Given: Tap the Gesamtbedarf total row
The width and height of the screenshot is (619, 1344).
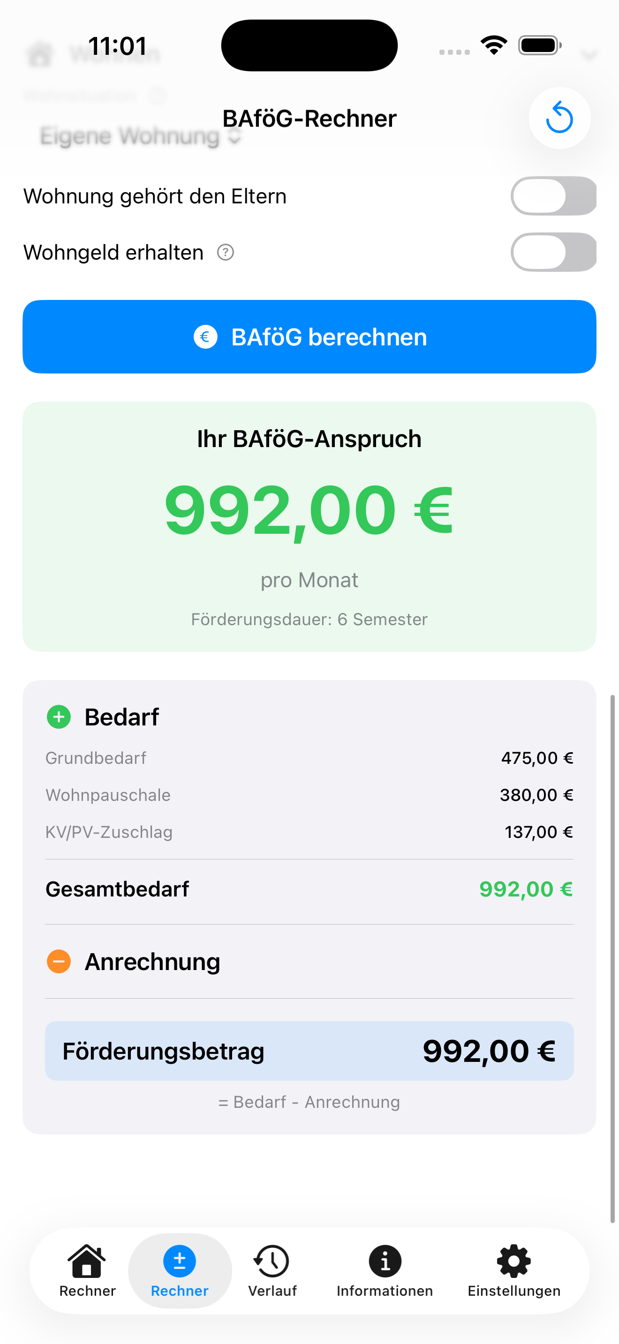Looking at the screenshot, I should pos(309,889).
